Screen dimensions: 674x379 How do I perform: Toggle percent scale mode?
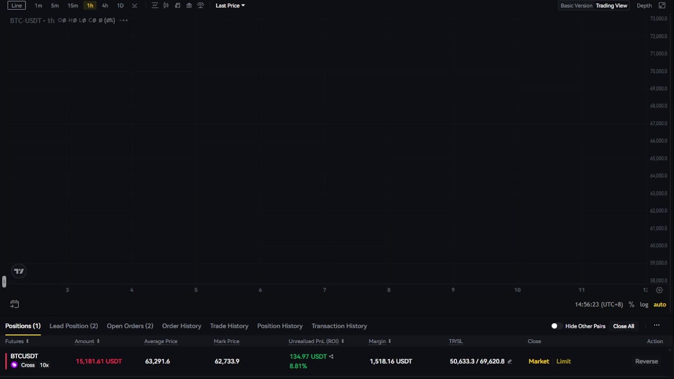(x=631, y=304)
